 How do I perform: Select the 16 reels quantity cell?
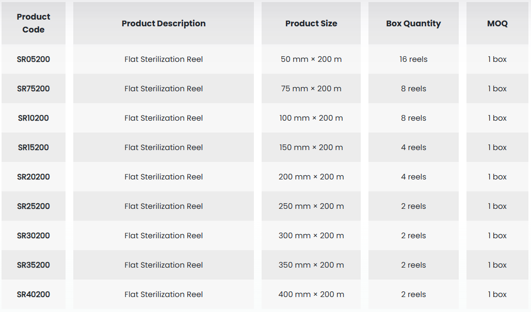(413, 59)
